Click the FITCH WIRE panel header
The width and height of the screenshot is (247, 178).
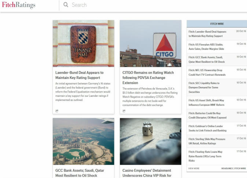tap(217, 24)
